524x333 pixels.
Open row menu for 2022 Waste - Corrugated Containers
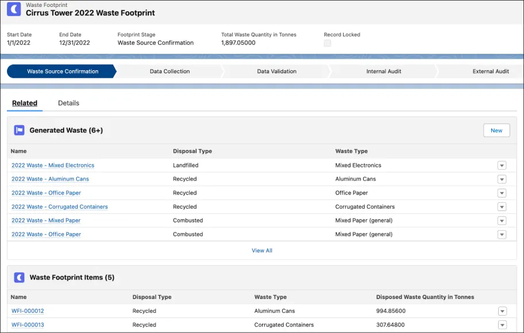pos(502,207)
